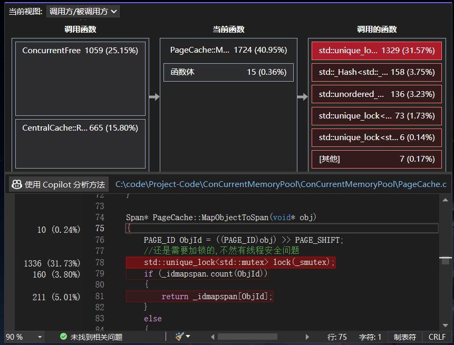Select the CentralCache::R... 665 caller box
Screen dimensions: 454x345
tap(80, 144)
